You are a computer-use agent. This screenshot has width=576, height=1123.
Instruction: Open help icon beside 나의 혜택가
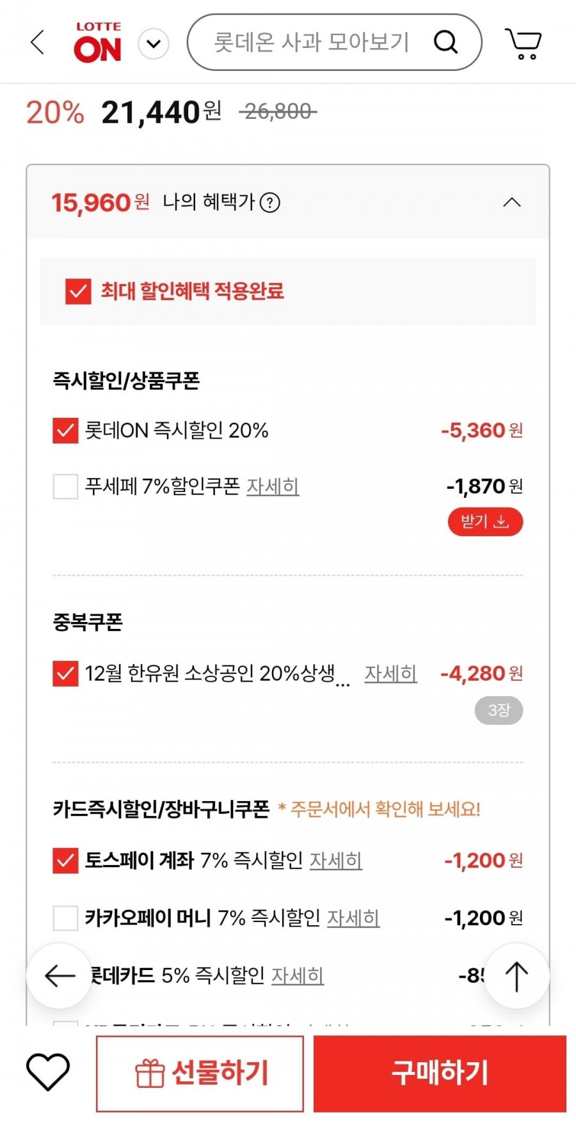pos(270,203)
